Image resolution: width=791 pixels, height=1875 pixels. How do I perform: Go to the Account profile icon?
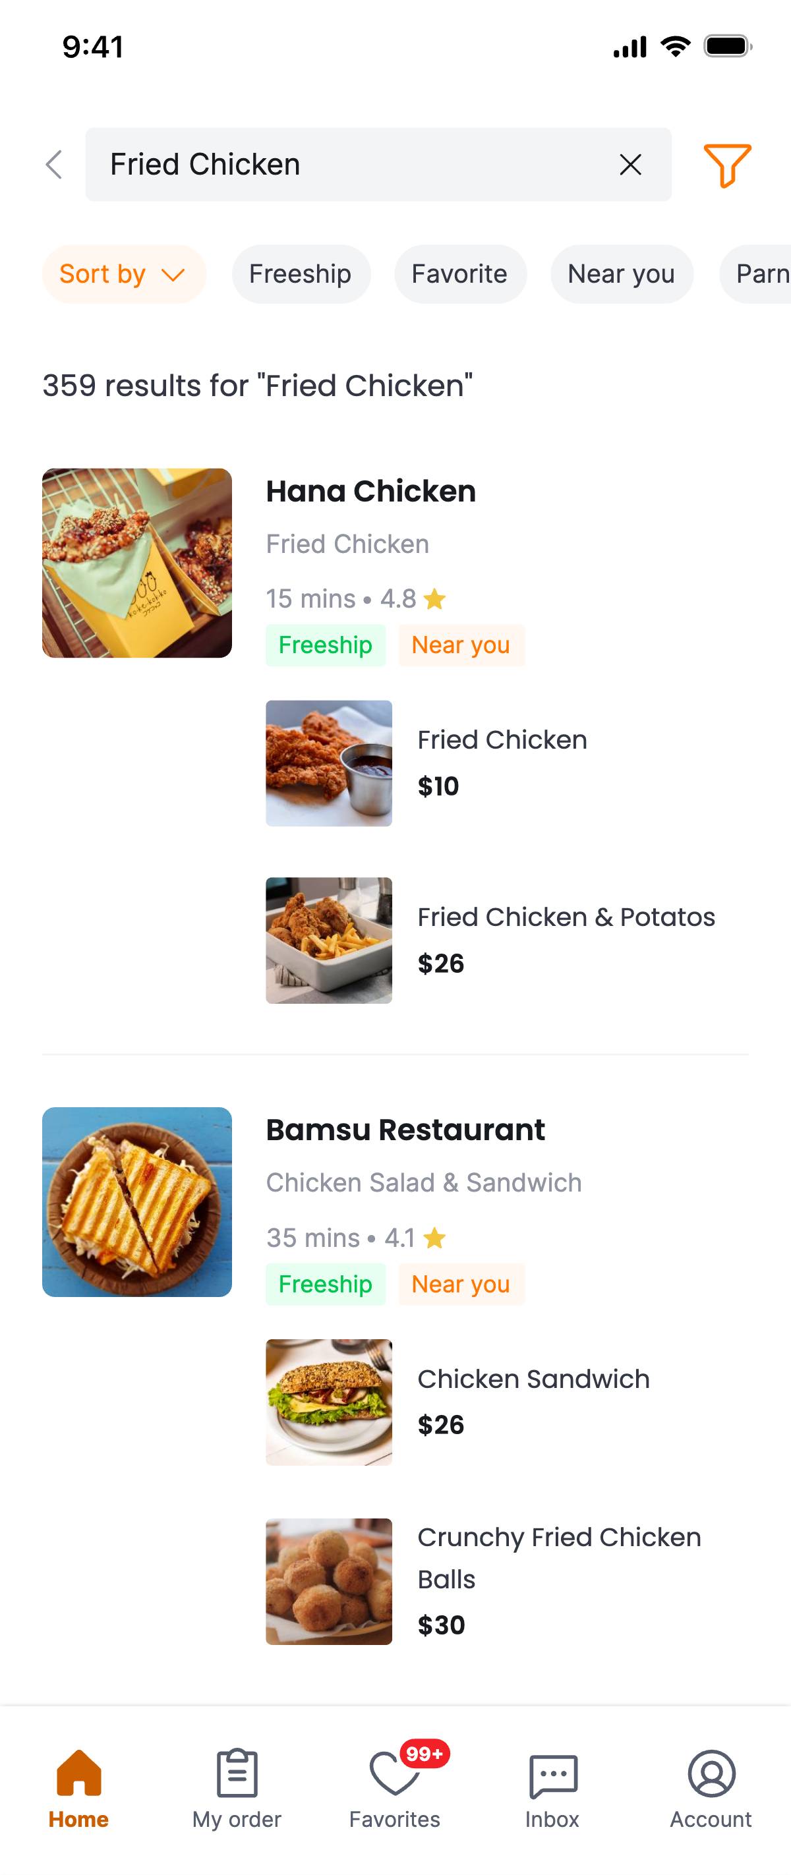(711, 1773)
